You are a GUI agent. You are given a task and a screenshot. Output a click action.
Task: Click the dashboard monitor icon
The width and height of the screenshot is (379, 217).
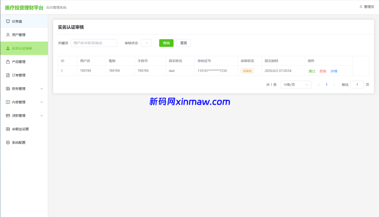8,21
